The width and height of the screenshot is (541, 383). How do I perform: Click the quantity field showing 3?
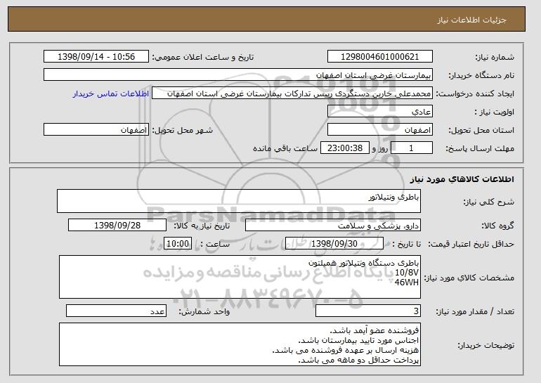coord(368,311)
